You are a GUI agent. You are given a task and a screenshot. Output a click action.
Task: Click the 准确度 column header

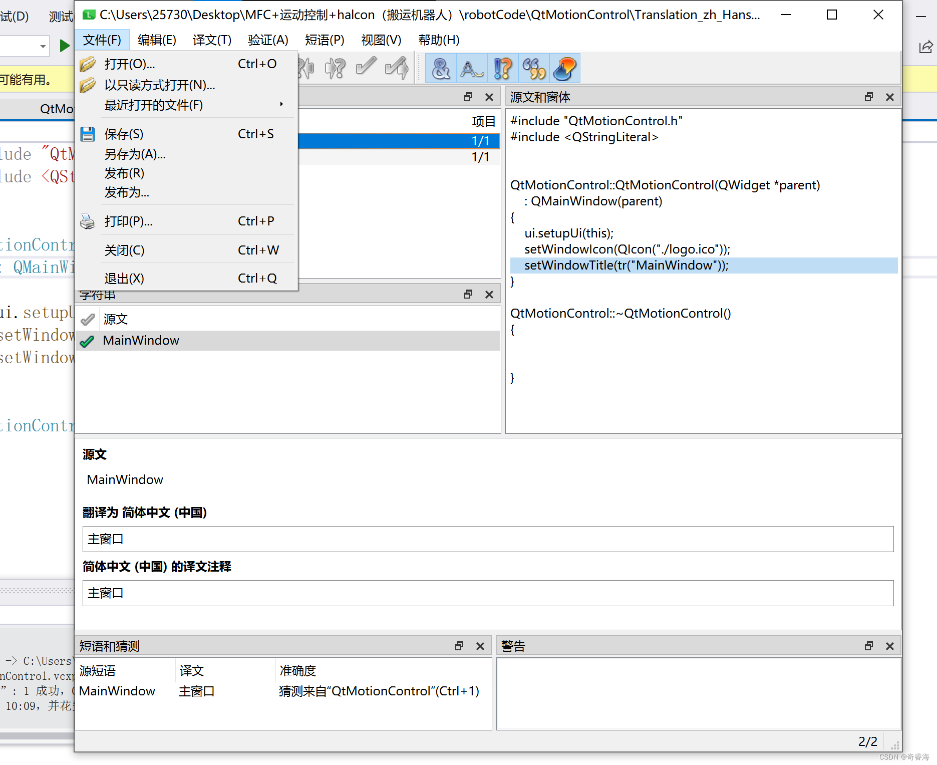[383, 671]
